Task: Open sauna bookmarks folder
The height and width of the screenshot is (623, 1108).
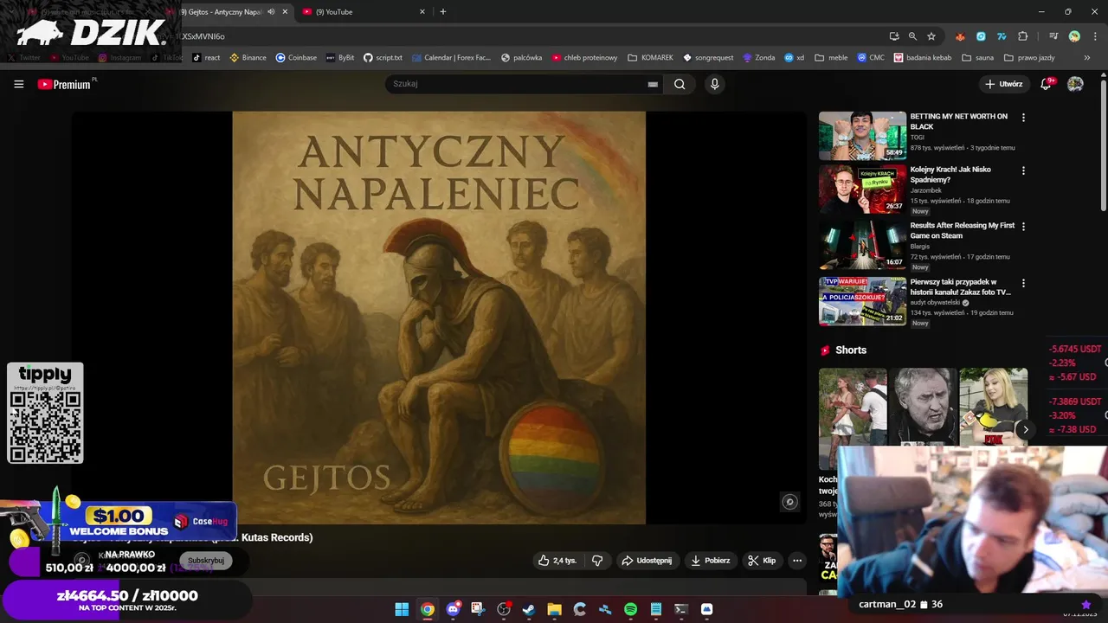Action: point(977,58)
